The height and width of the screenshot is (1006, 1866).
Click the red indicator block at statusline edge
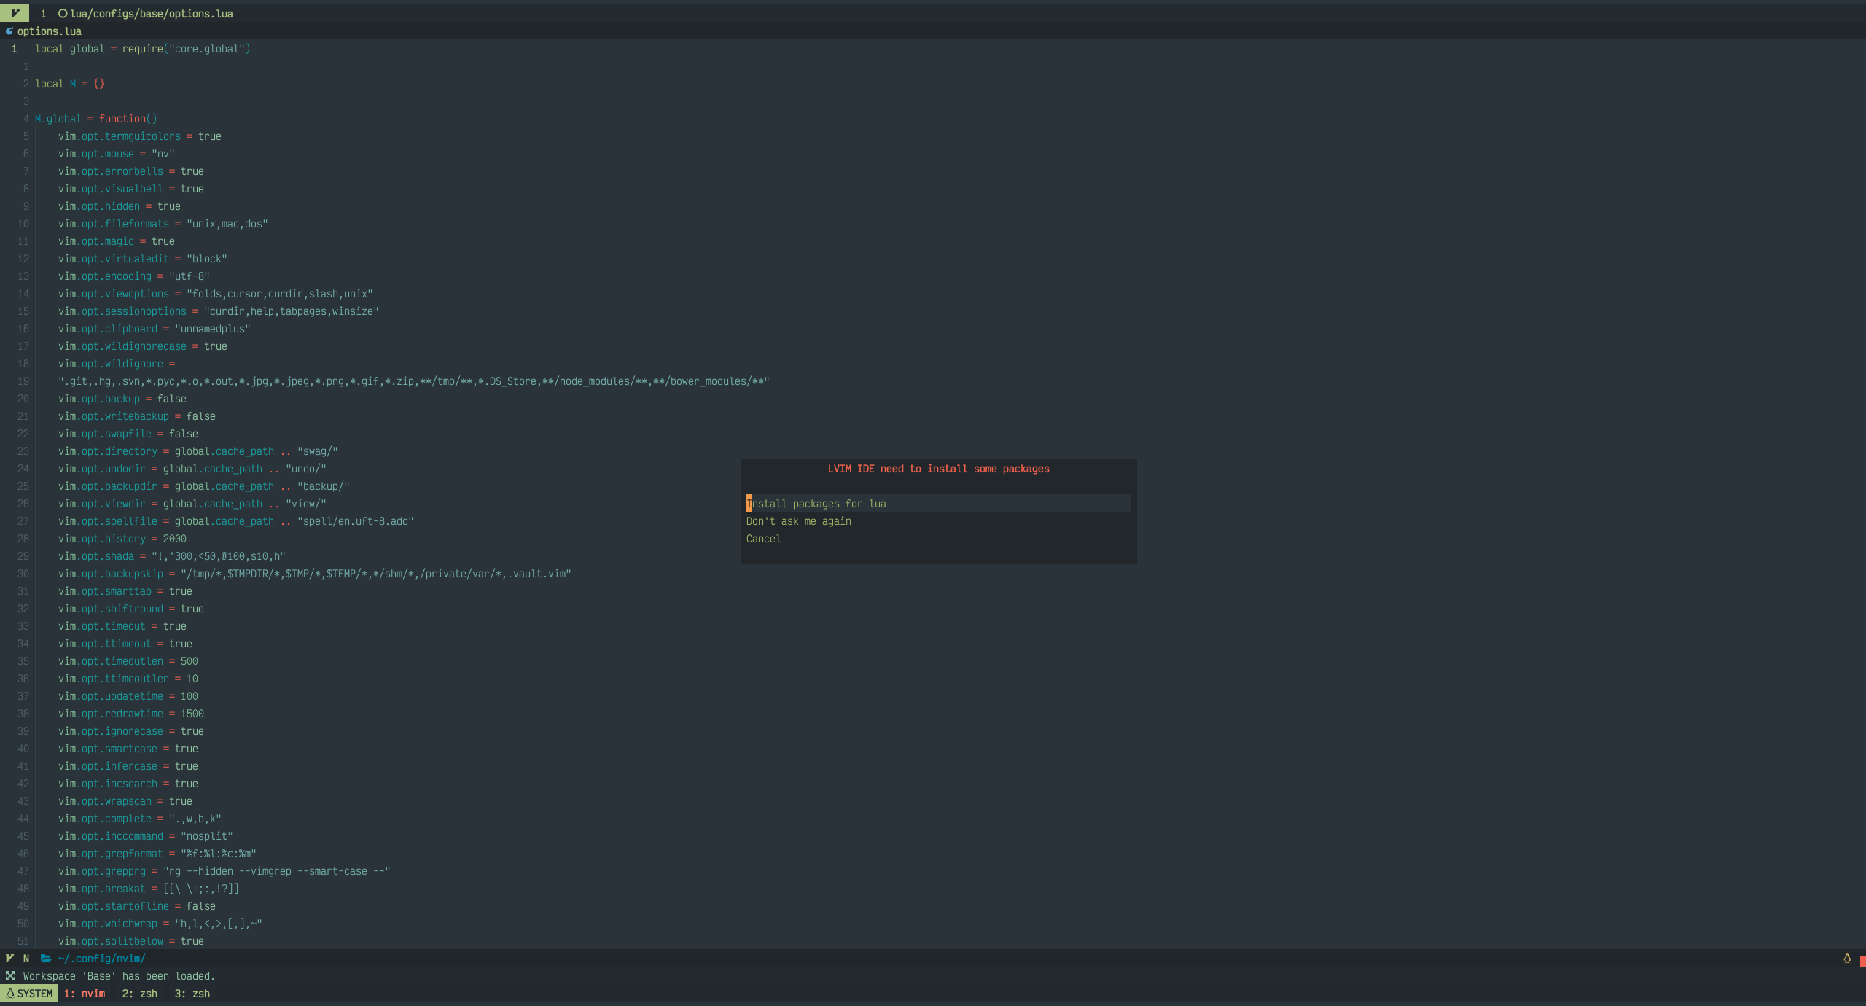[1862, 962]
